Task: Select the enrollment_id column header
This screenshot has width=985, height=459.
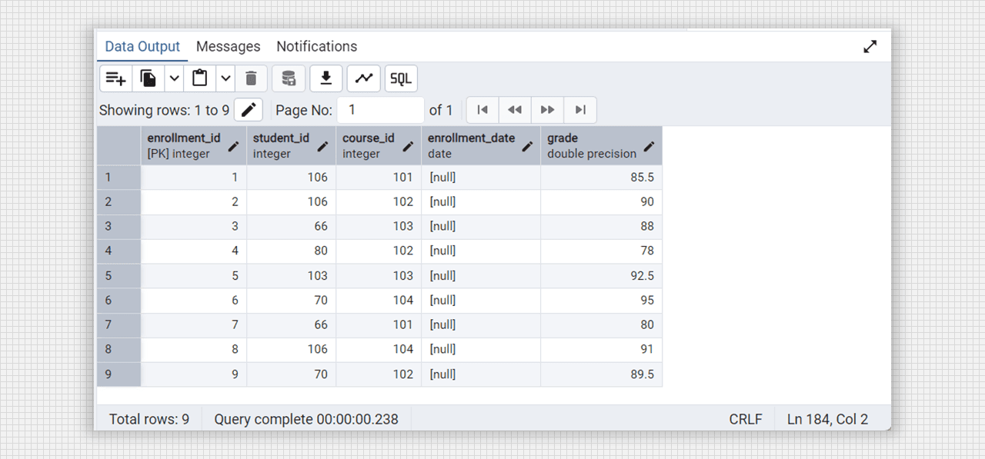Action: [x=194, y=146]
